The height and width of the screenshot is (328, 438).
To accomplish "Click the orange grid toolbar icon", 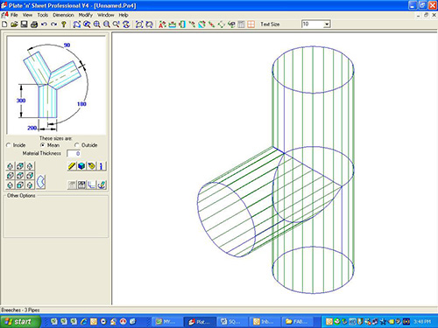I will pyautogui.click(x=251, y=24).
